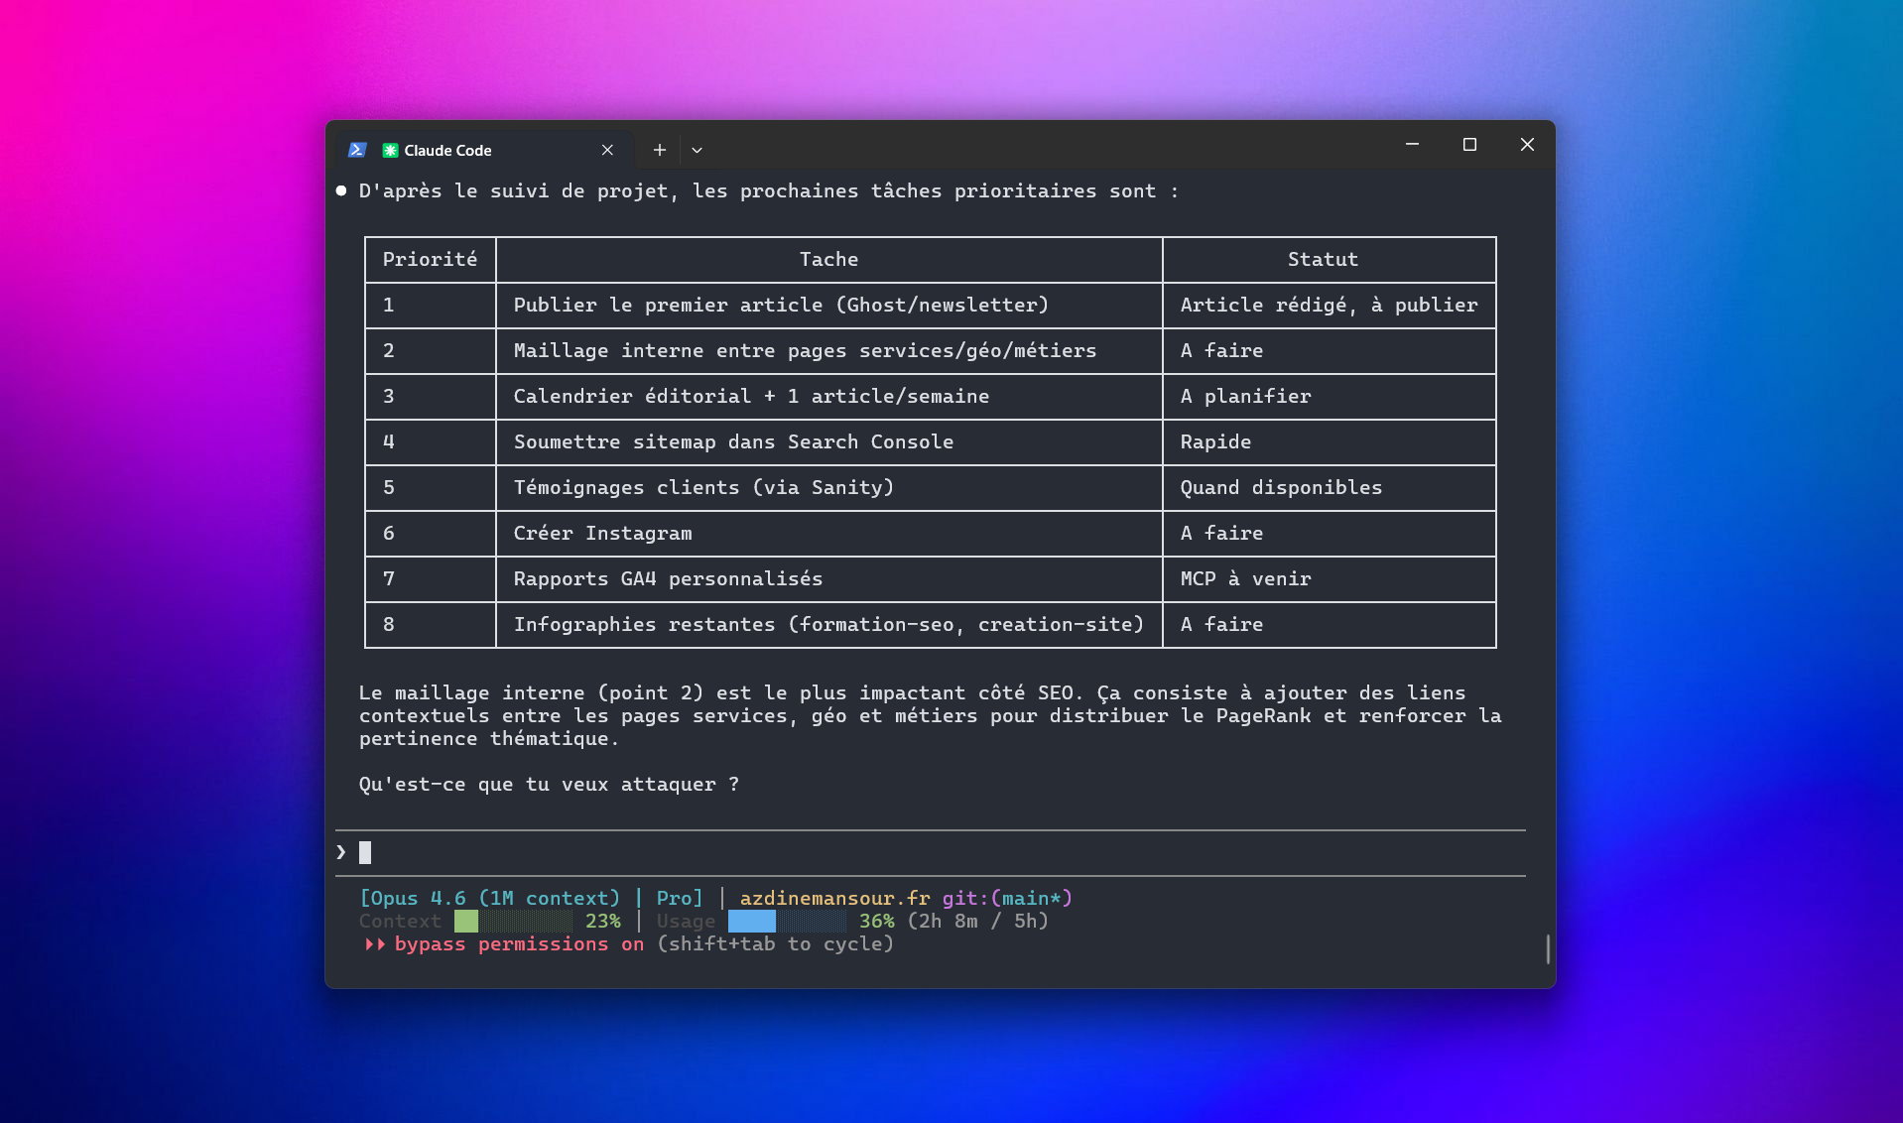
Task: Minimize the terminal window
Action: 1412,145
